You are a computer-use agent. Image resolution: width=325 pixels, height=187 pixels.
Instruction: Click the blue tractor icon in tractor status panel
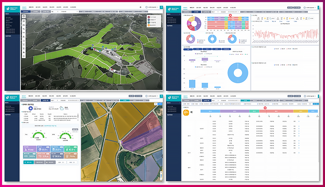point(30,108)
